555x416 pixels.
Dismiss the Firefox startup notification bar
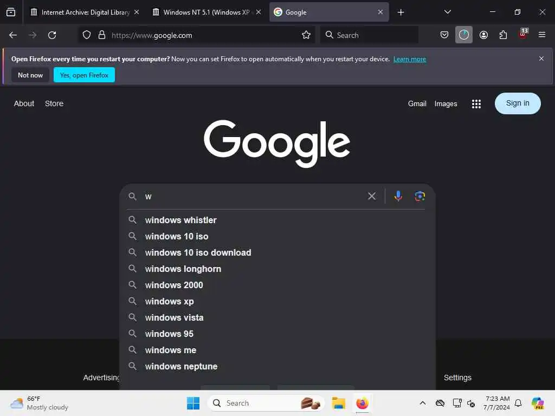tap(541, 58)
